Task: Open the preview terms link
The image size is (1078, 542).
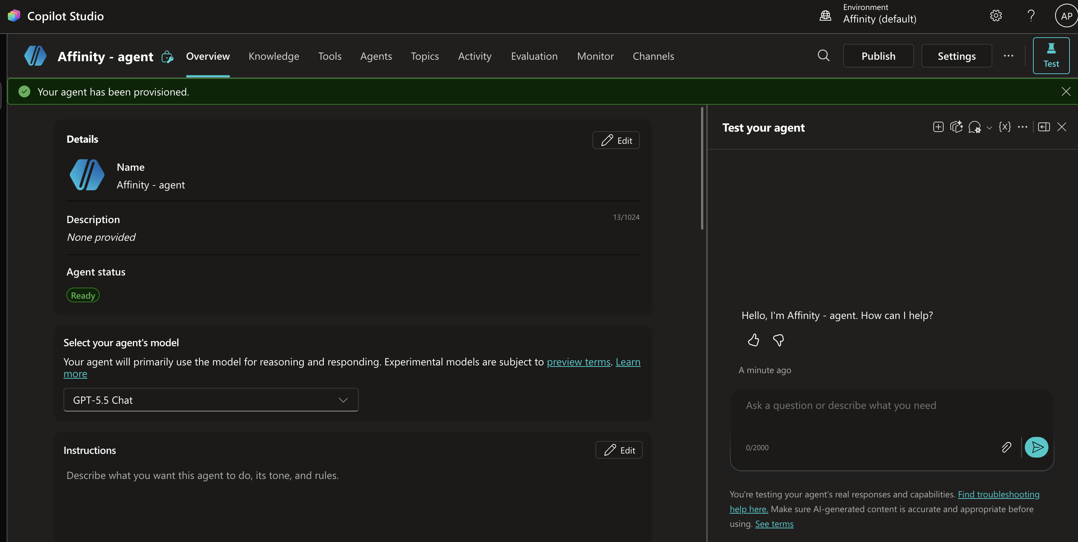Action: pyautogui.click(x=579, y=361)
